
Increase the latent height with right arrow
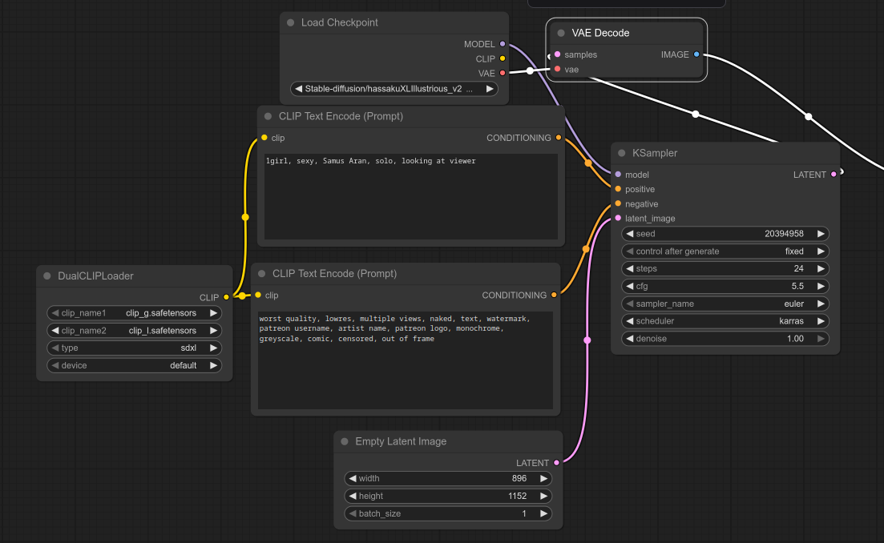pos(543,496)
